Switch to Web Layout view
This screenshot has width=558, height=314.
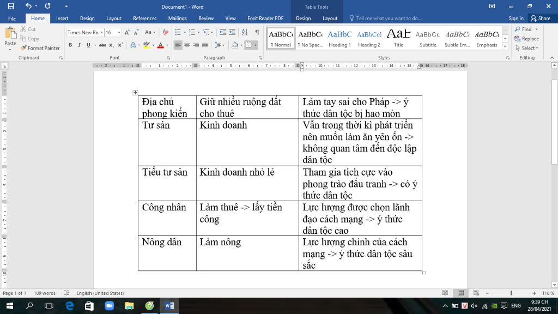476,293
